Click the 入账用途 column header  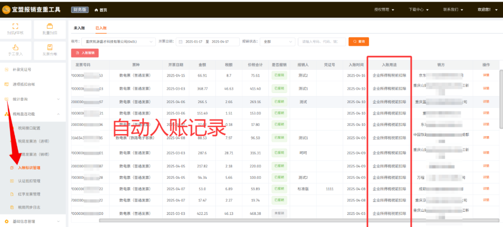tap(389, 65)
